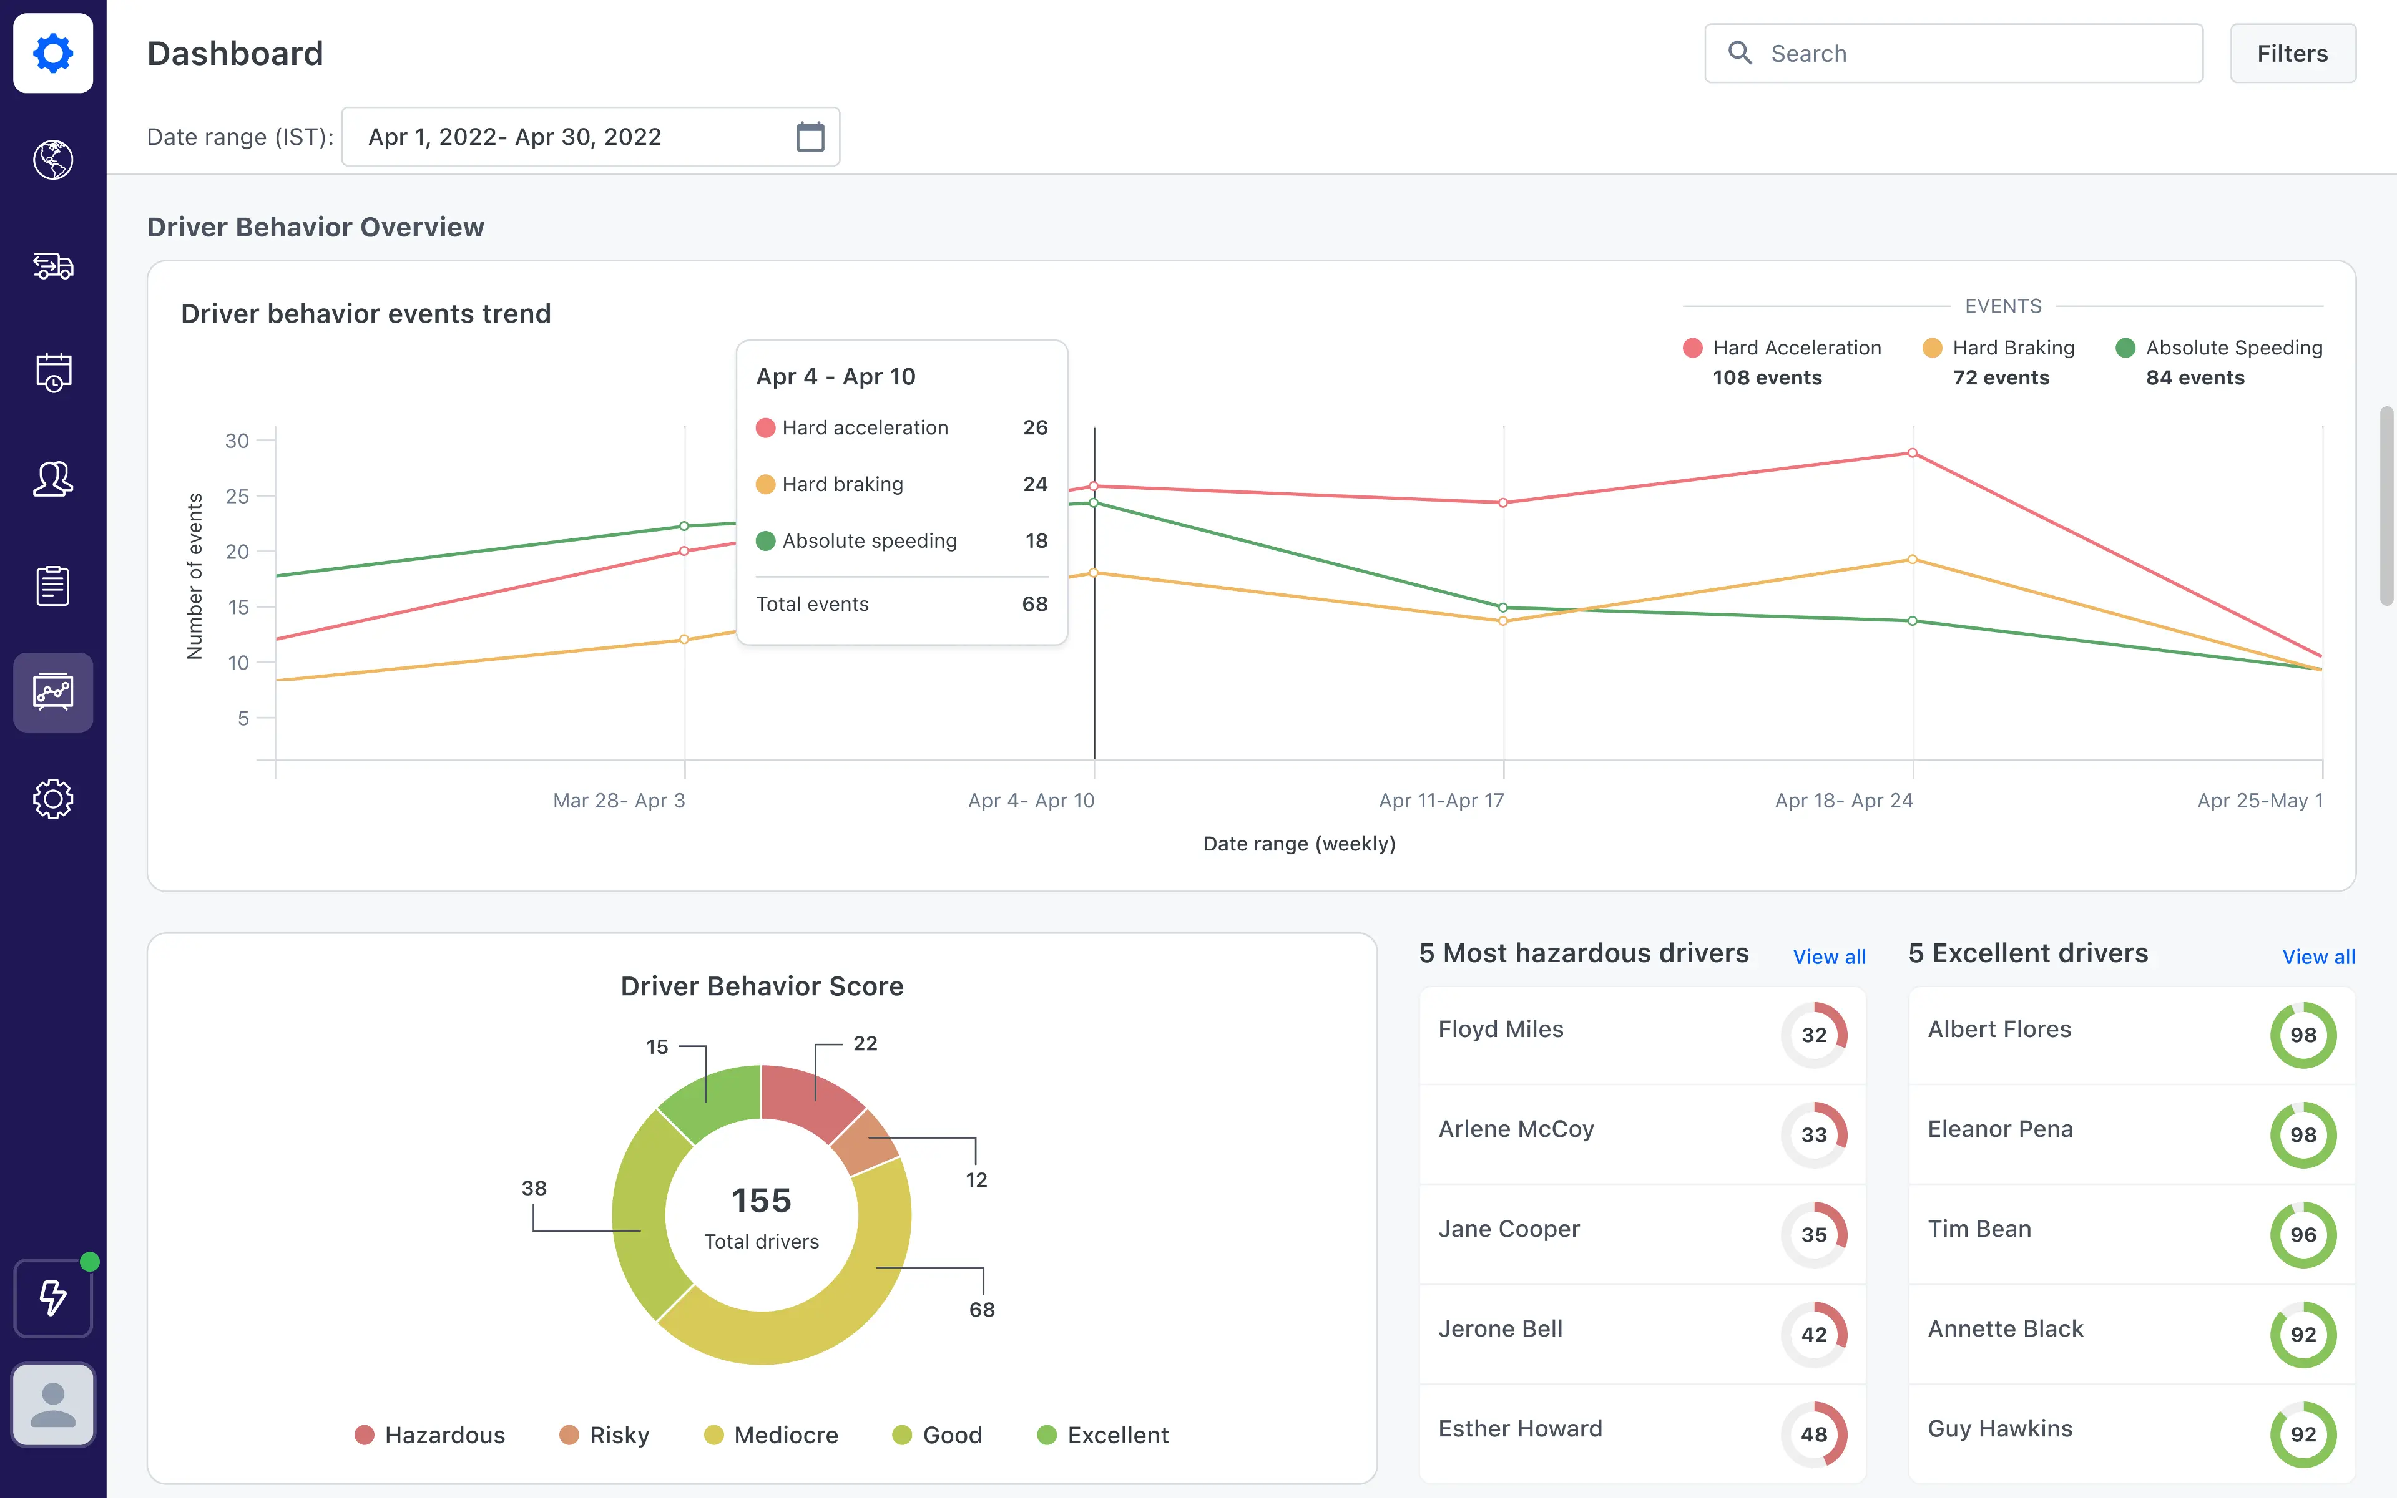
Task: Click the blue gear logo icon
Action: pos(52,52)
